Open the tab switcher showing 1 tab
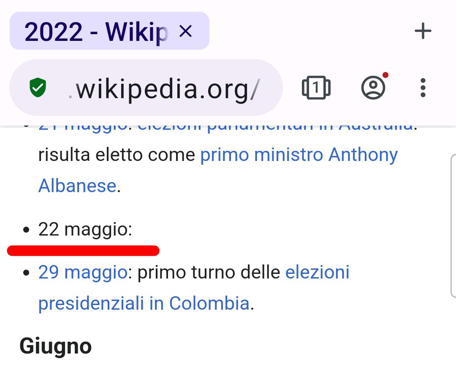The image size is (456, 367). tap(316, 87)
